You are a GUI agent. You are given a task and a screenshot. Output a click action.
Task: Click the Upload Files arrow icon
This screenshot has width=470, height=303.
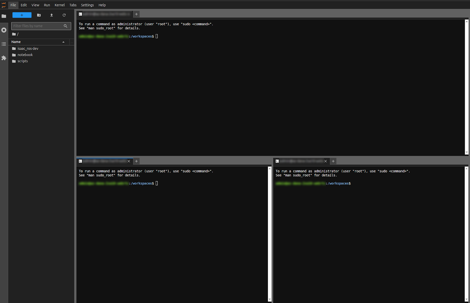[x=51, y=15]
